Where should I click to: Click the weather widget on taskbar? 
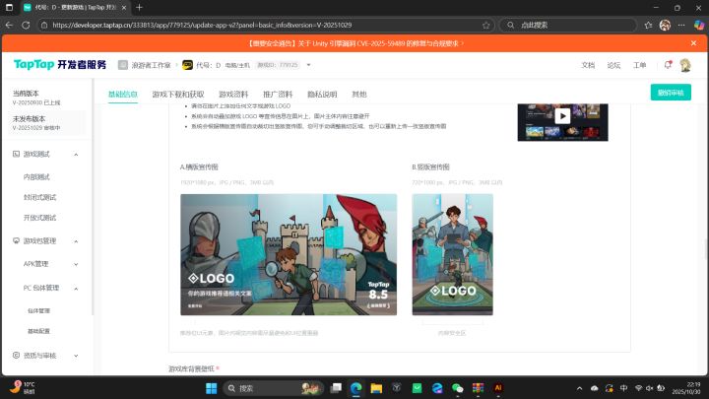[23, 388]
